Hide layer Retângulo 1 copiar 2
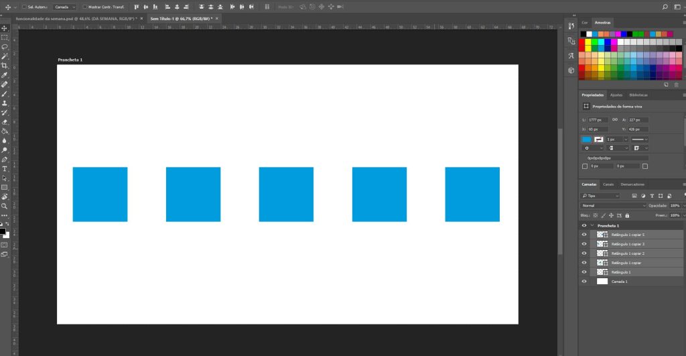The width and height of the screenshot is (686, 356). click(x=584, y=253)
